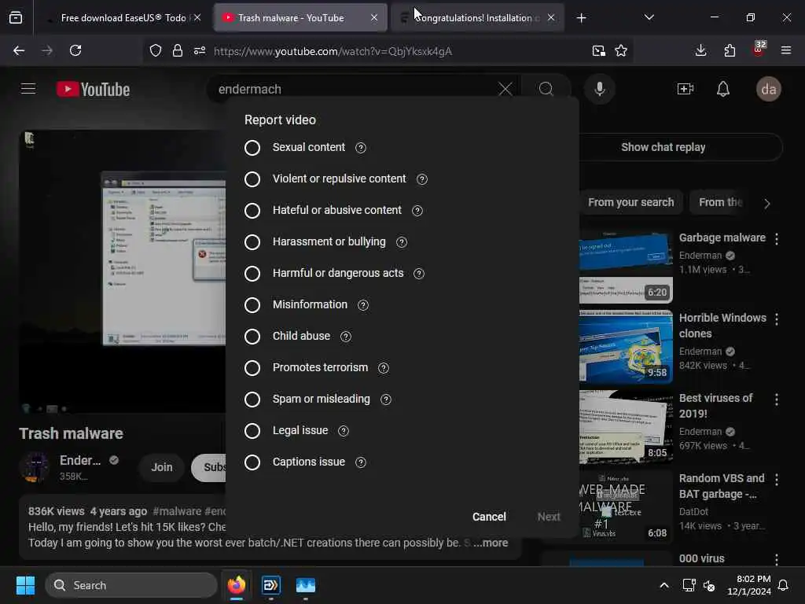Clear the endermach search text
The image size is (805, 604).
coord(505,89)
